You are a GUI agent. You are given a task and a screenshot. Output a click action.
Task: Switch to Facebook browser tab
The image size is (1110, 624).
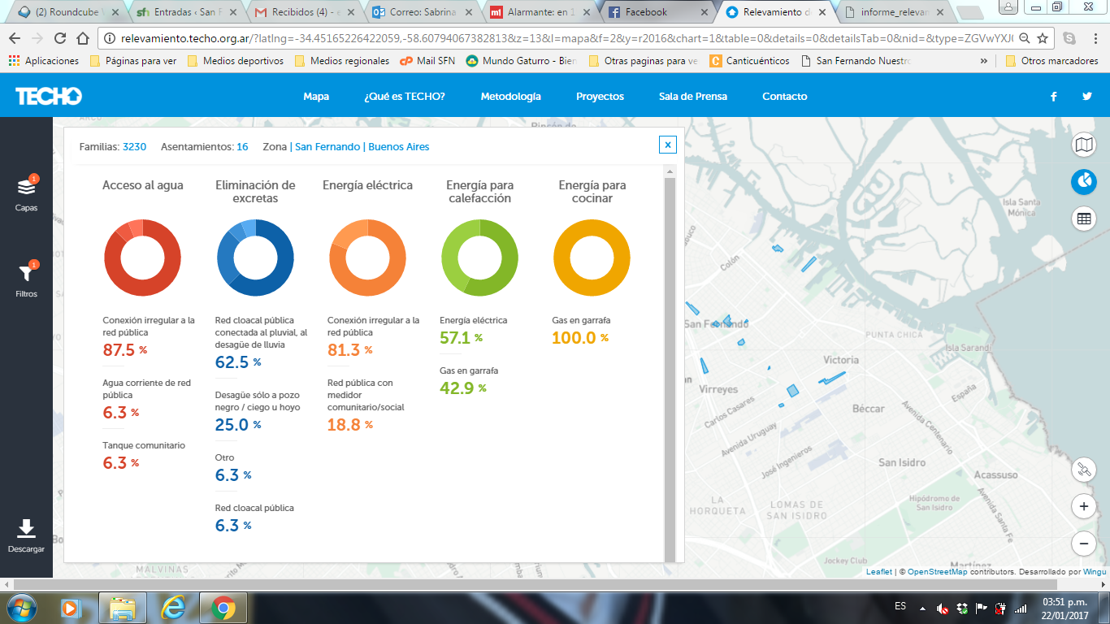[x=655, y=12]
